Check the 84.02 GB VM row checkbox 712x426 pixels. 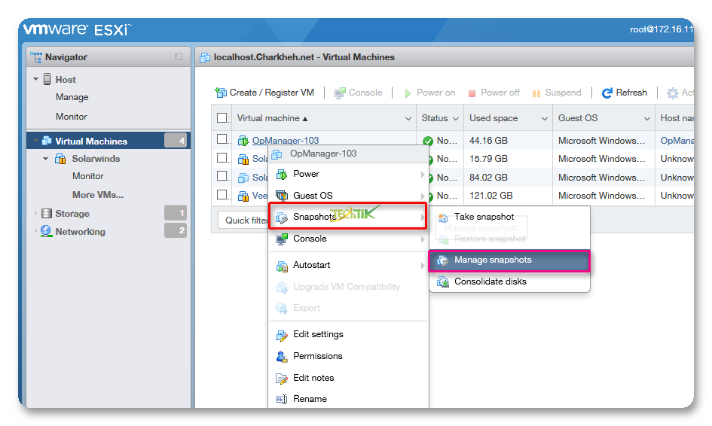[222, 176]
